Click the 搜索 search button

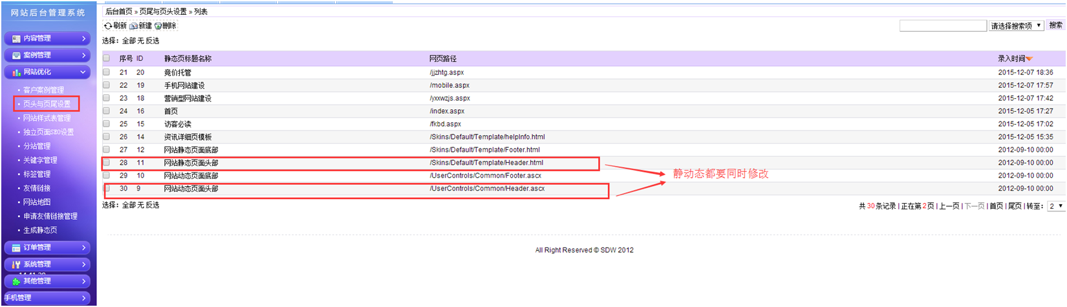click(x=1055, y=25)
